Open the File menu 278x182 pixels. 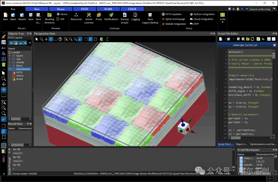(x=13, y=9)
